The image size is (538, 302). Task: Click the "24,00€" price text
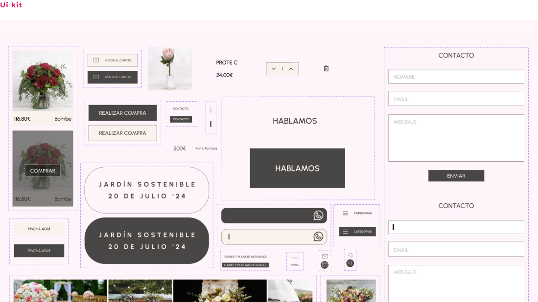click(224, 75)
